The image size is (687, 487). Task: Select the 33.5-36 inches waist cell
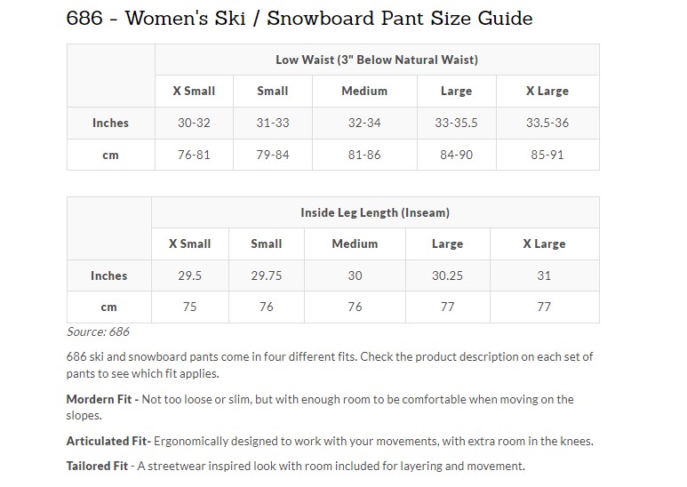coord(547,123)
